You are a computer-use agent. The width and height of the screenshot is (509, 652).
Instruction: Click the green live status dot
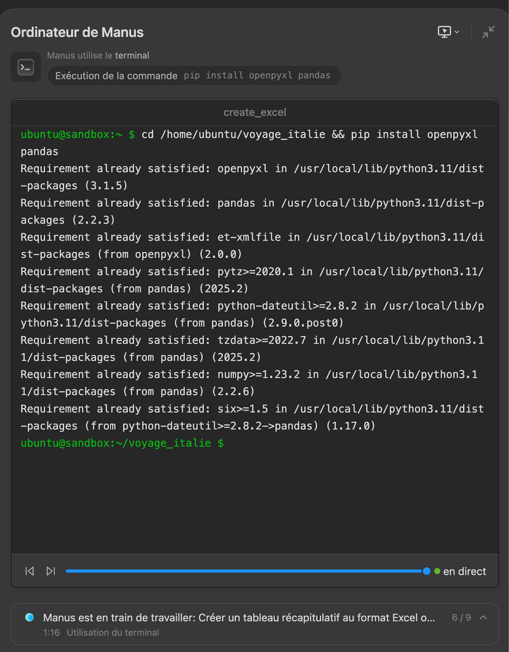[x=437, y=571]
